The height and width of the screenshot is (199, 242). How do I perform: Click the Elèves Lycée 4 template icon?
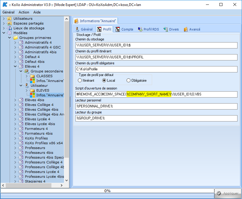tap(21, 119)
